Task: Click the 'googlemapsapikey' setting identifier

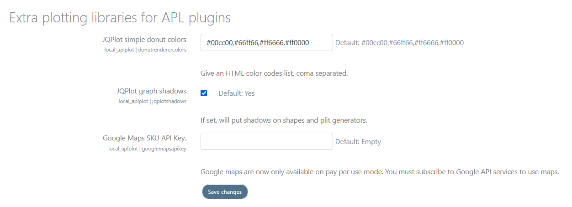Action: tap(164, 149)
